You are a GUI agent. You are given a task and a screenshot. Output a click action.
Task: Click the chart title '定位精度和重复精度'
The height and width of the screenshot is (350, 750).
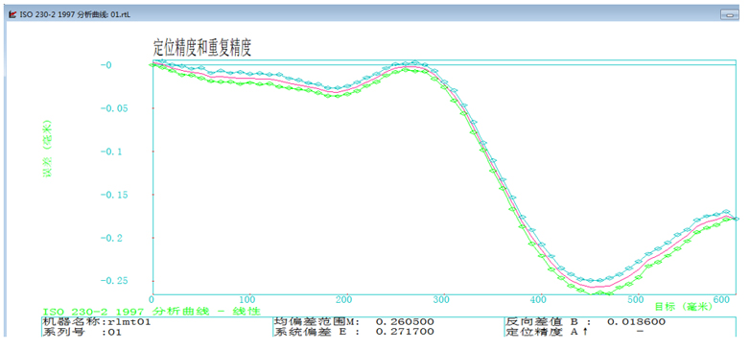(x=201, y=49)
